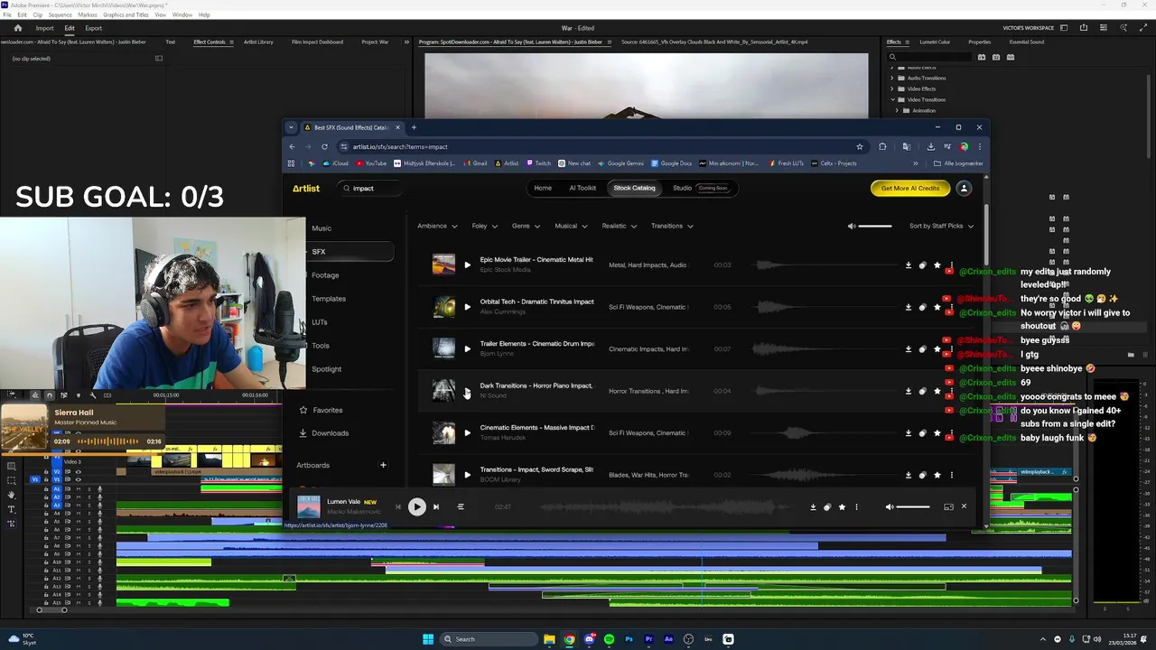Bookmark this page with star in address bar

click(x=860, y=146)
